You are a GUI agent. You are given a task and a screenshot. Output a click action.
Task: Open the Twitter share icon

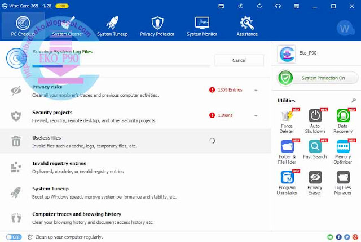click(347, 237)
